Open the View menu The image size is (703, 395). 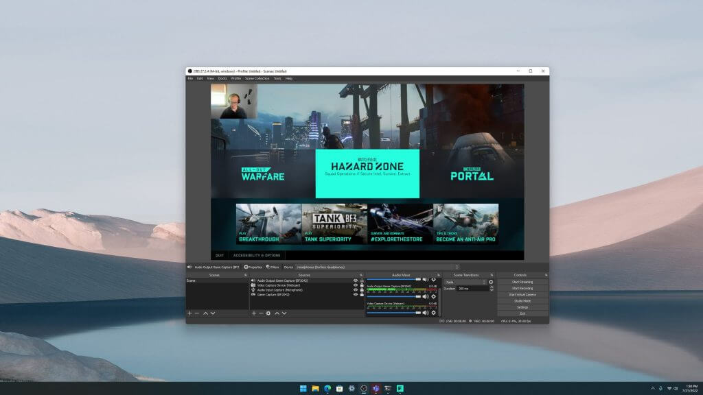coord(210,78)
